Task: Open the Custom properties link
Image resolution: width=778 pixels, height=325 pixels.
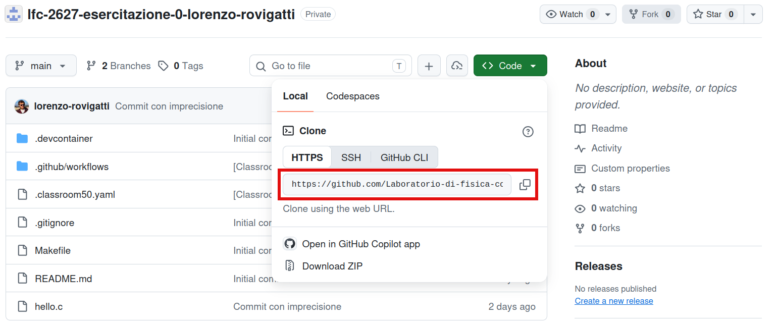Action: (x=631, y=169)
